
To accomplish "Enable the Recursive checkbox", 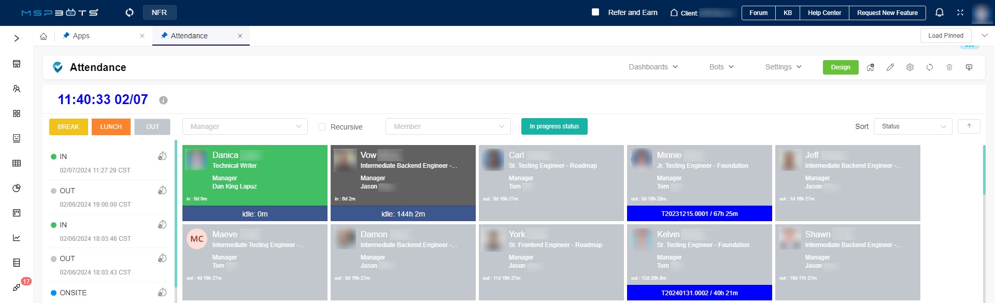I will (x=322, y=127).
